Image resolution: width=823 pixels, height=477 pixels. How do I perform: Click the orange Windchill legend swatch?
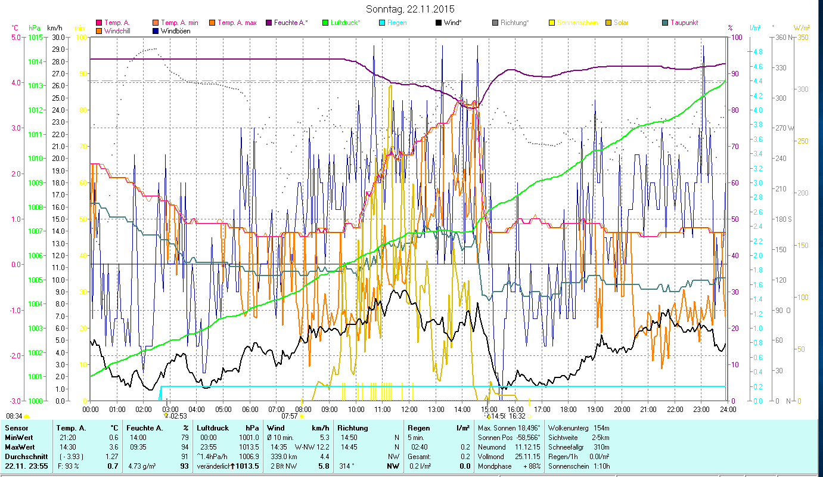click(x=99, y=31)
